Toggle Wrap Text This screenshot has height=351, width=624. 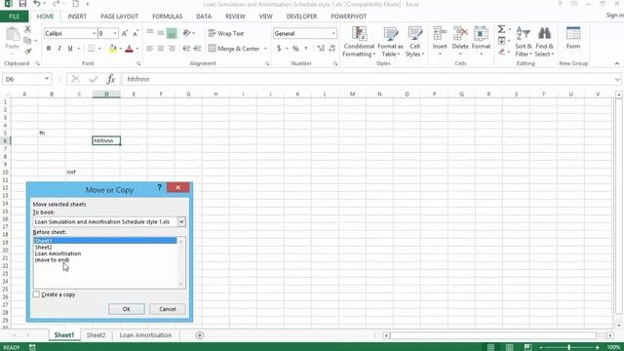coord(226,33)
